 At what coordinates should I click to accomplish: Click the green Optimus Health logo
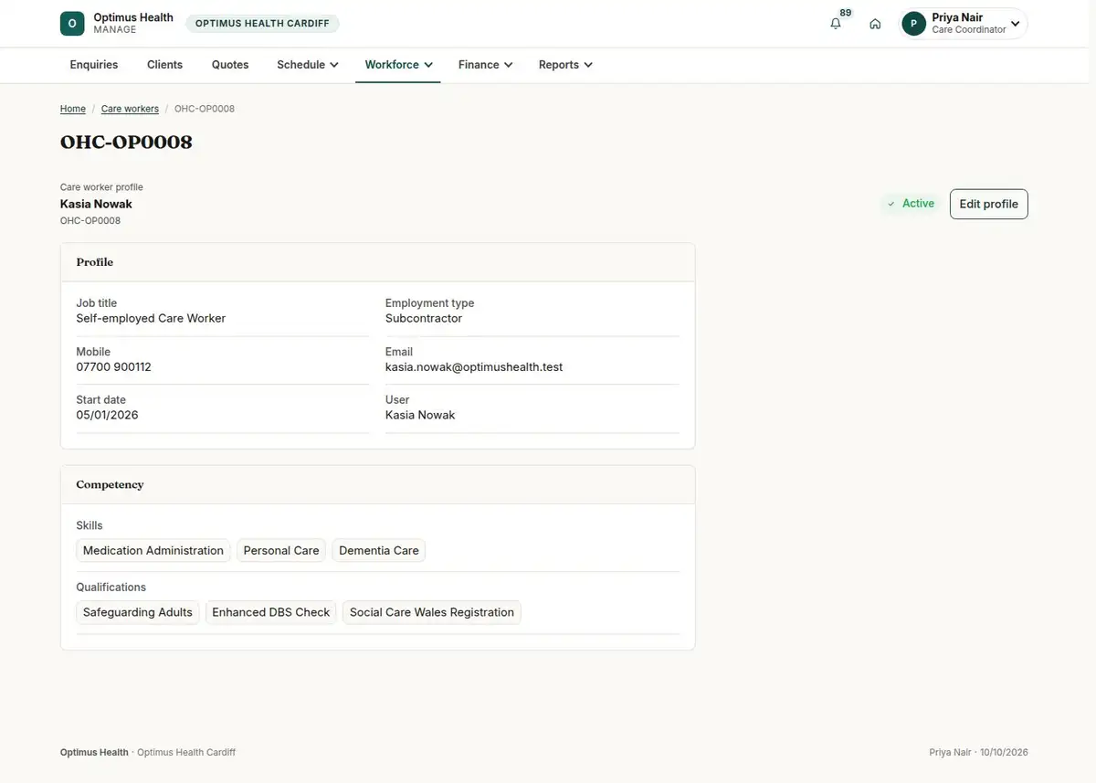point(72,24)
